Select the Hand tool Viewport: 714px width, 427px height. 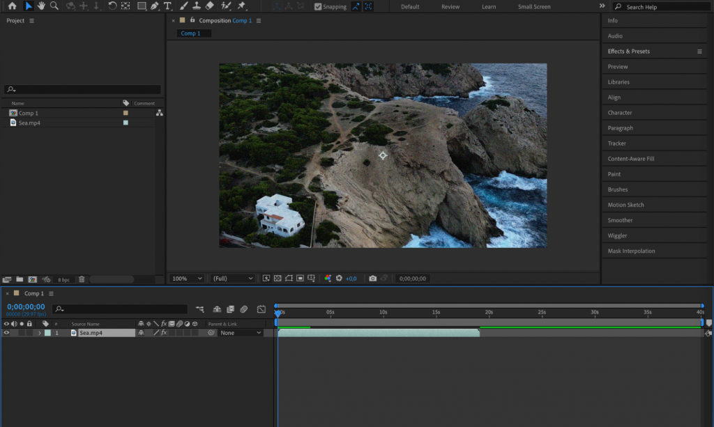42,7
